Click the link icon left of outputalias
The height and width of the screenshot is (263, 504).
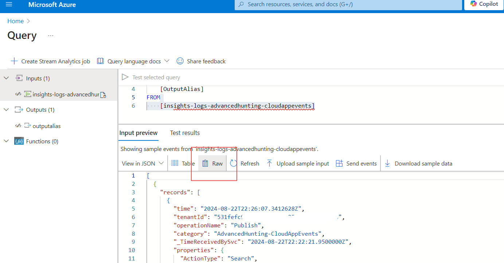click(18, 126)
